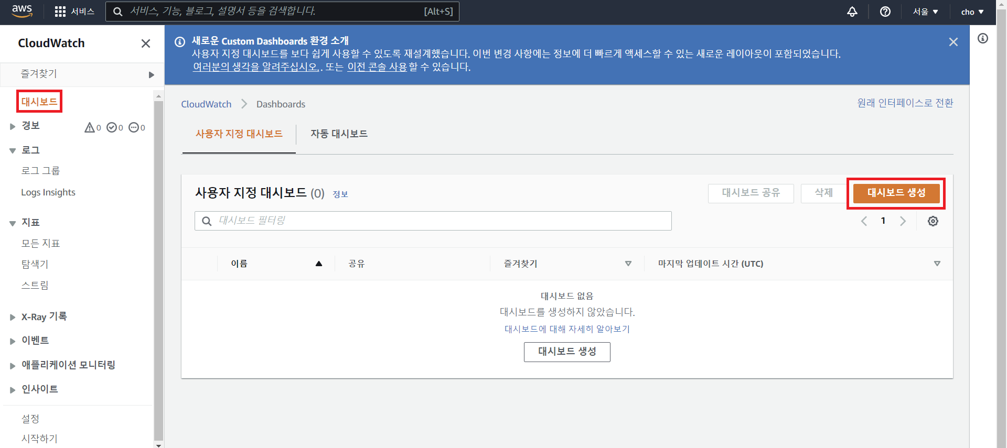Open 시작하기 getting started link
This screenshot has width=1007, height=448.
point(39,439)
